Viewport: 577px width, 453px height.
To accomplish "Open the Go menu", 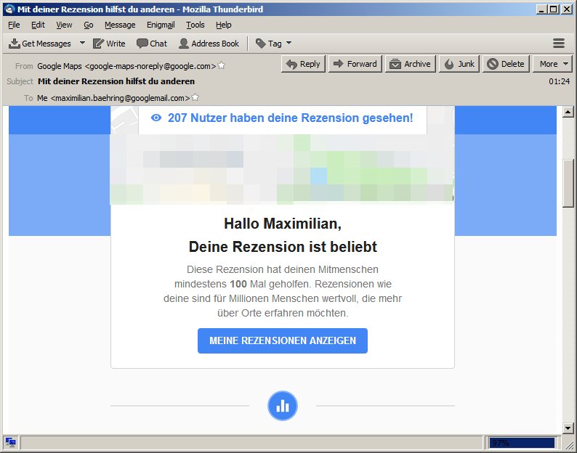I will pos(89,25).
